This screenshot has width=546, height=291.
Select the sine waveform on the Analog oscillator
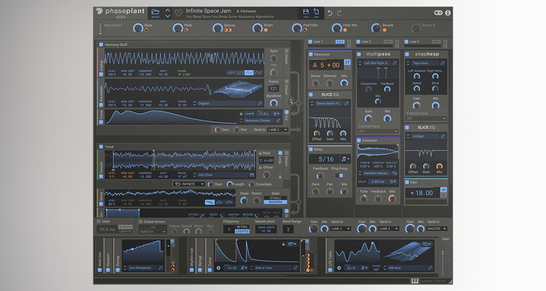(258, 73)
